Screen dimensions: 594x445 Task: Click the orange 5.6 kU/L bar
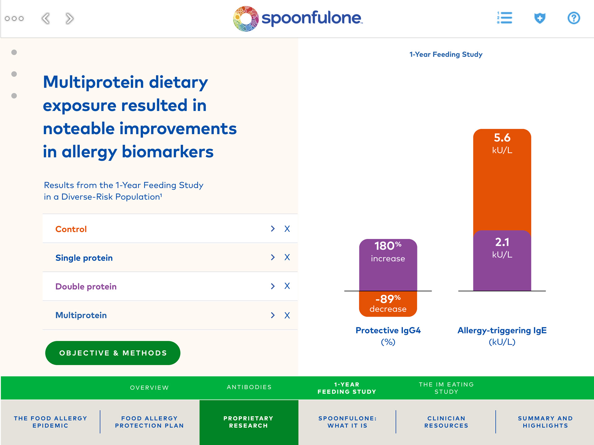pyautogui.click(x=502, y=179)
